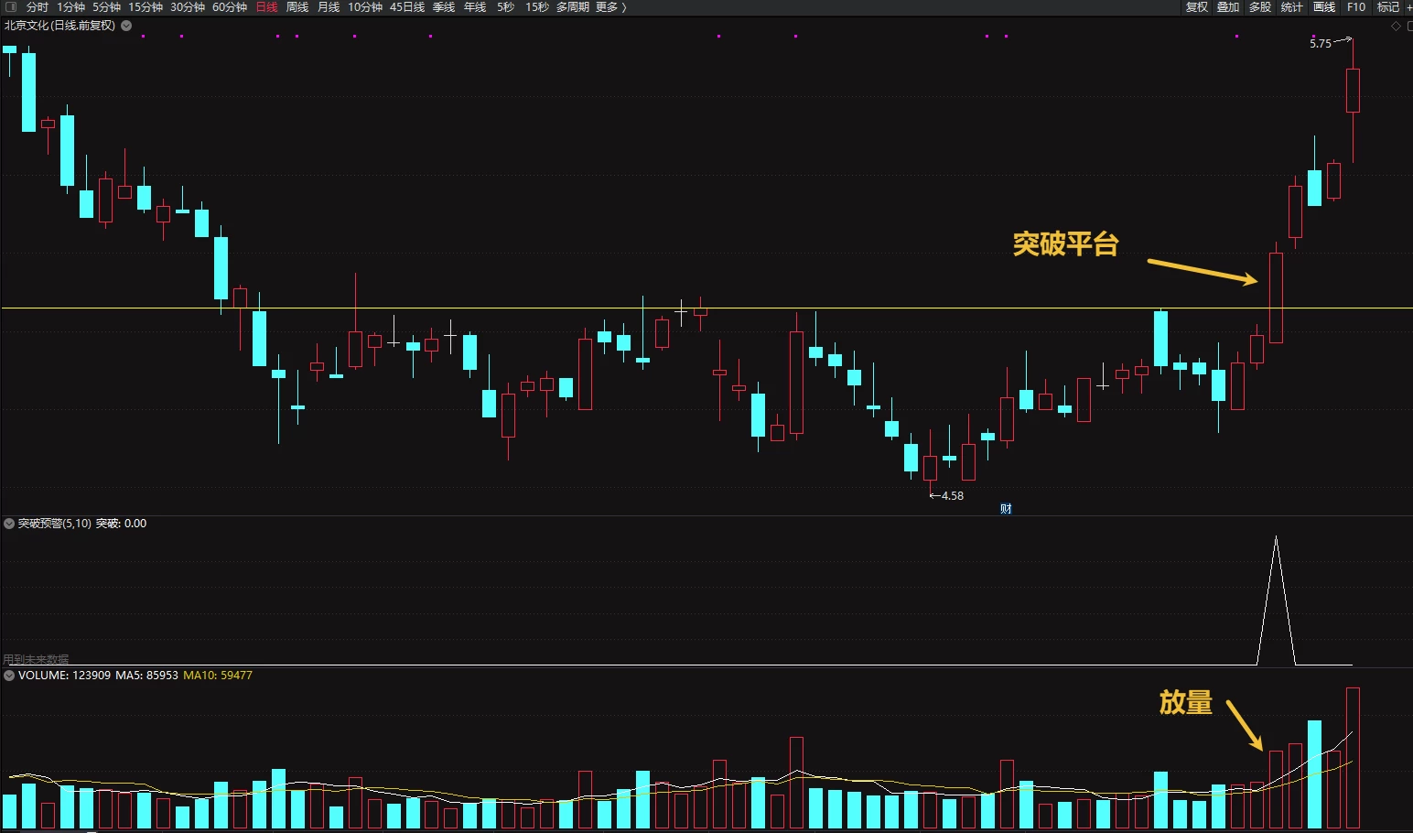Select the 季线 quarterly tab

tap(444, 6)
